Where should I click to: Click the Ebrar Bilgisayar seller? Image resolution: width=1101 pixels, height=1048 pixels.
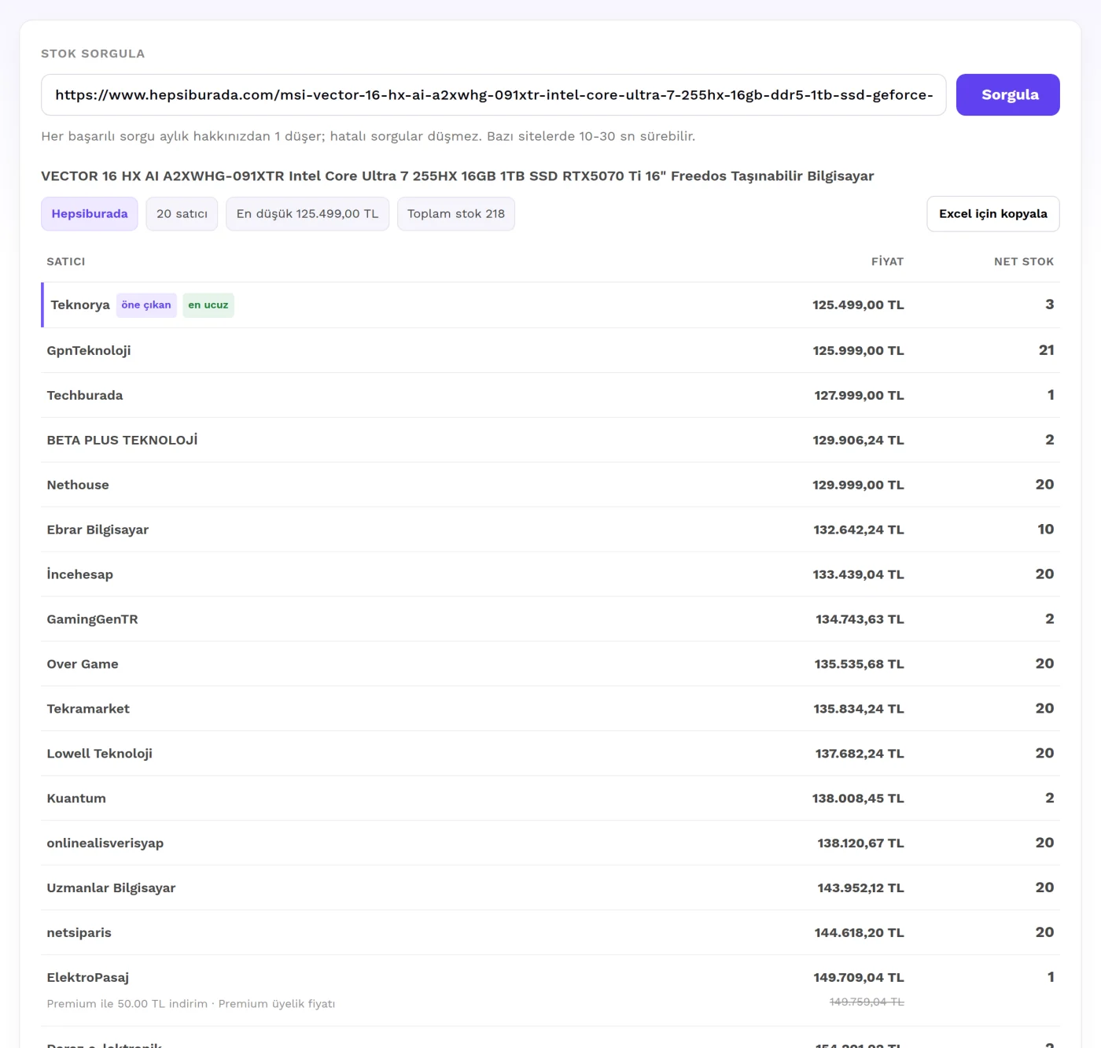tap(98, 530)
